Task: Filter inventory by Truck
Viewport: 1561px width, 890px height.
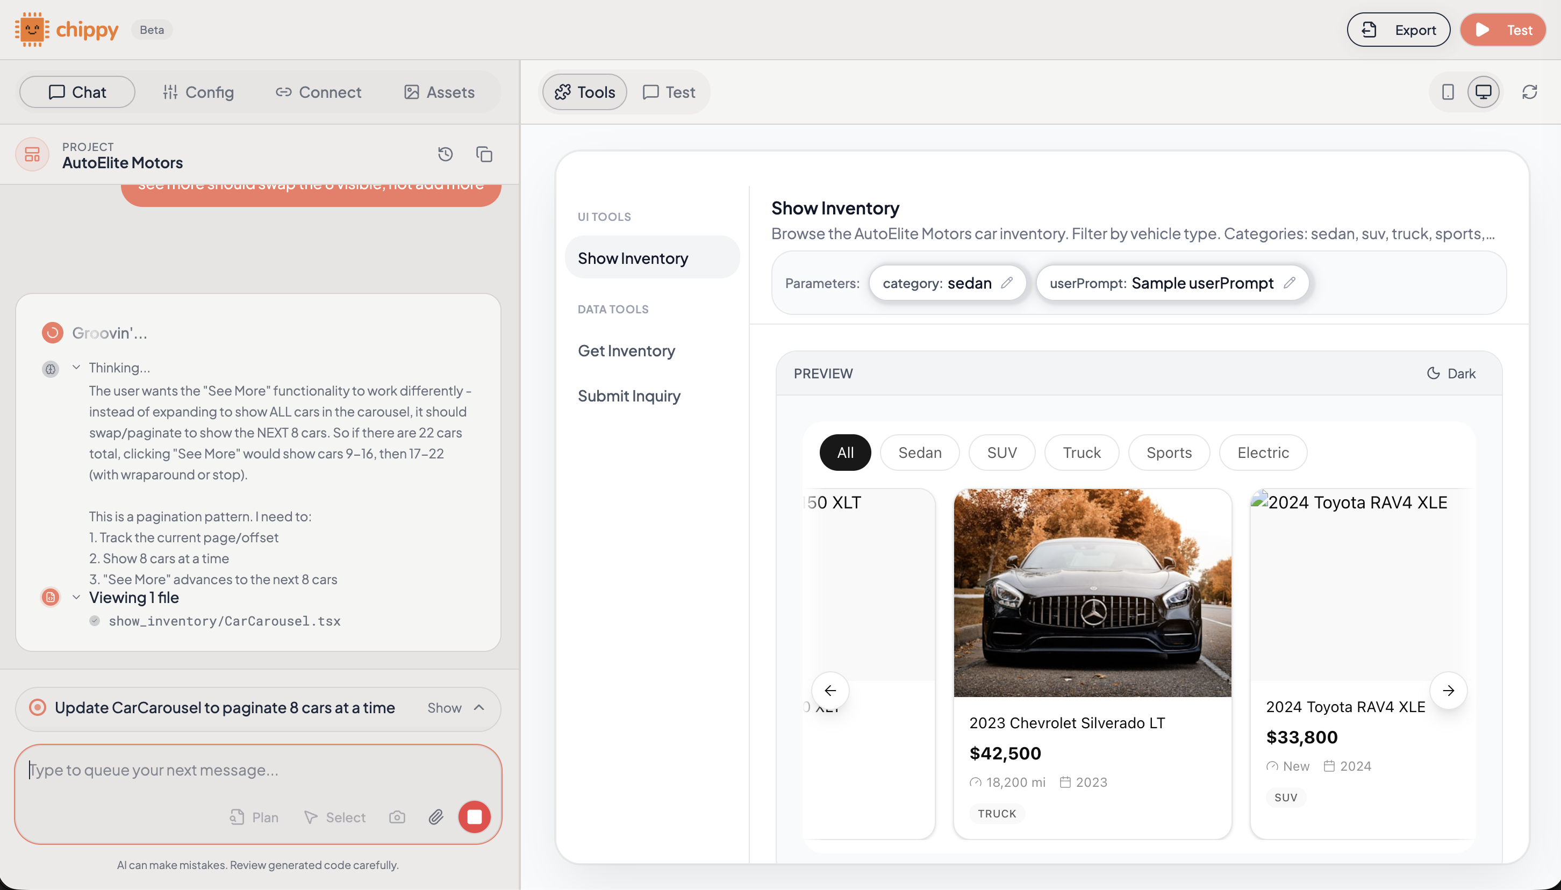Action: click(1081, 453)
